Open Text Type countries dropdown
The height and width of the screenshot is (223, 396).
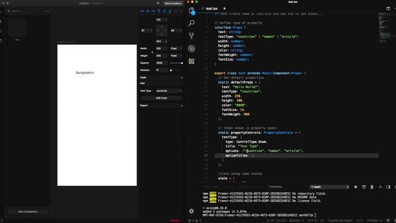click(169, 91)
